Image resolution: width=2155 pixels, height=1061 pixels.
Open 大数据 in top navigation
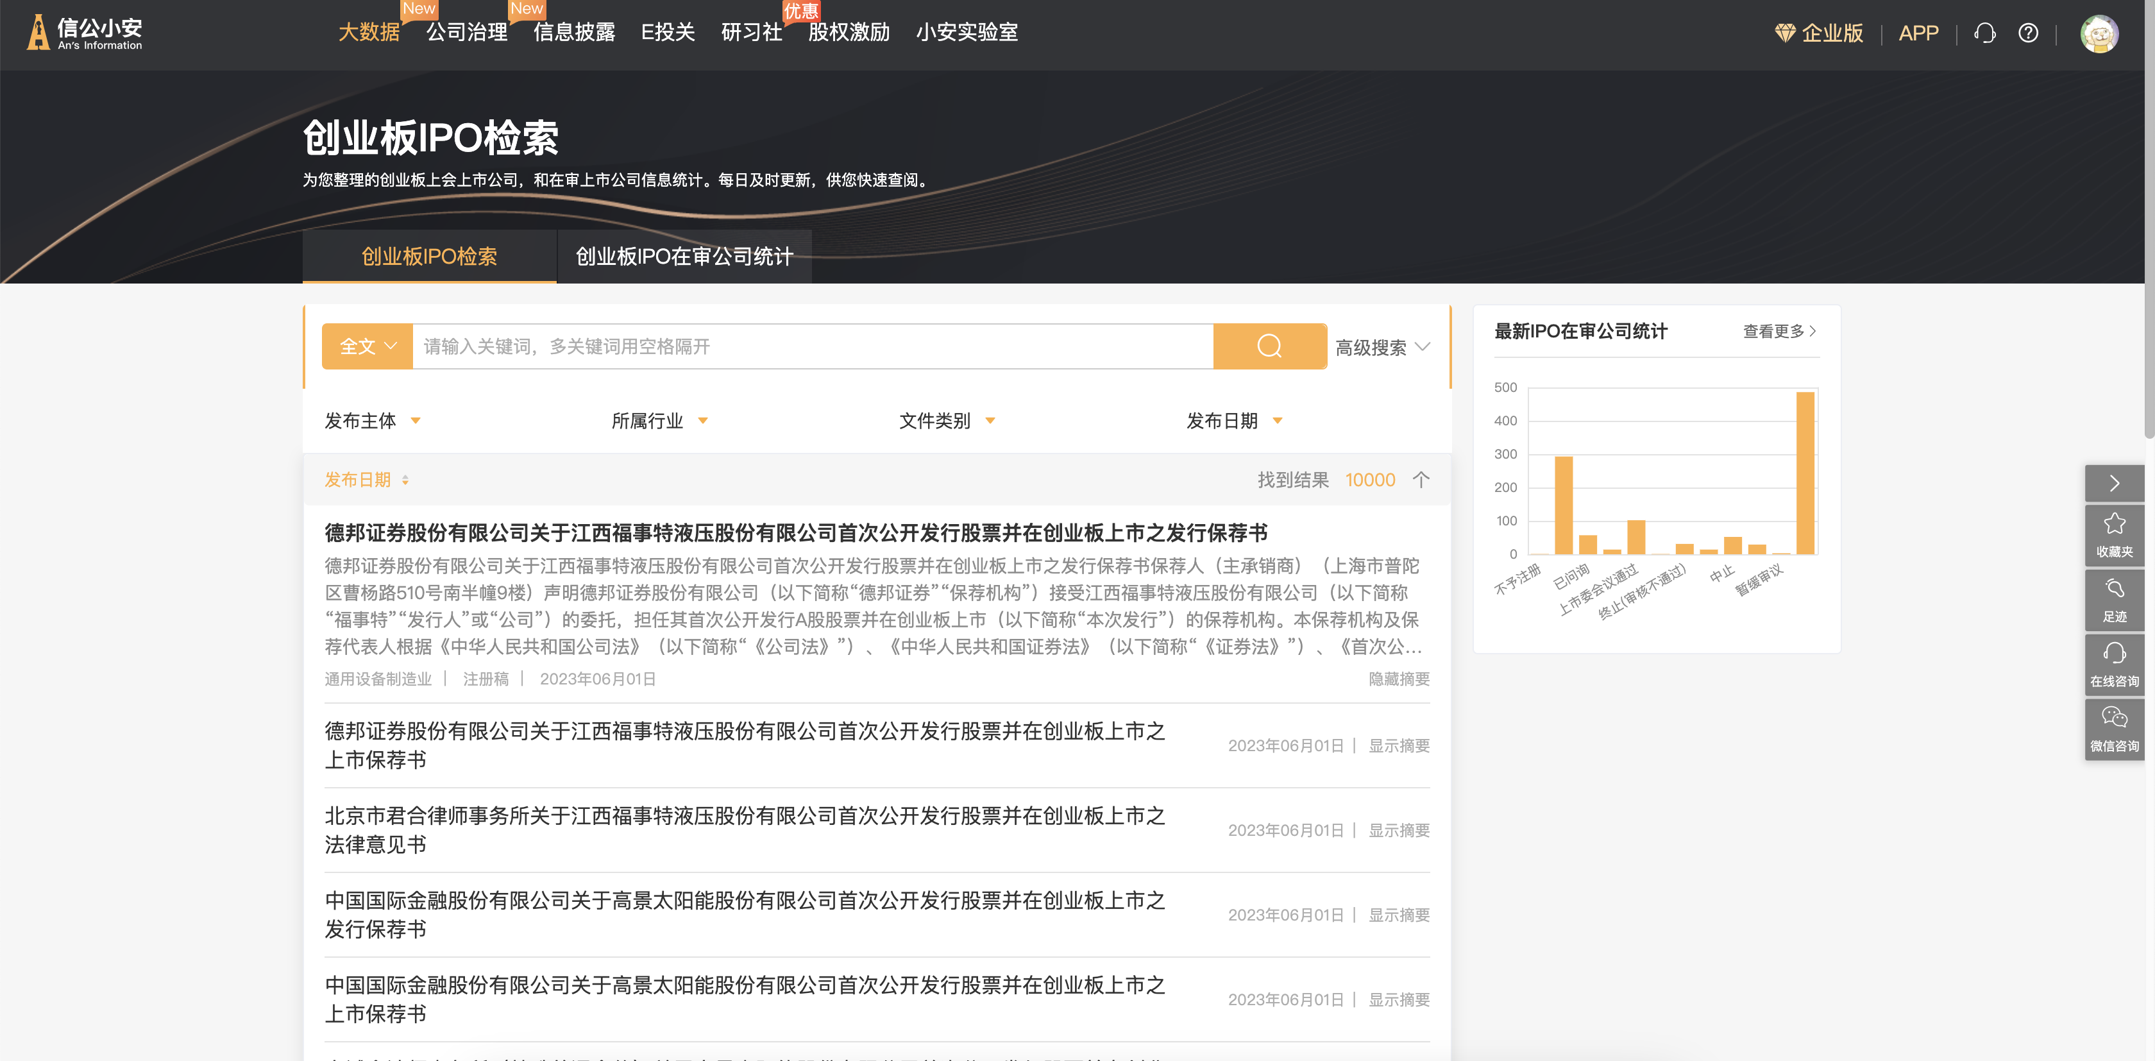click(x=369, y=33)
